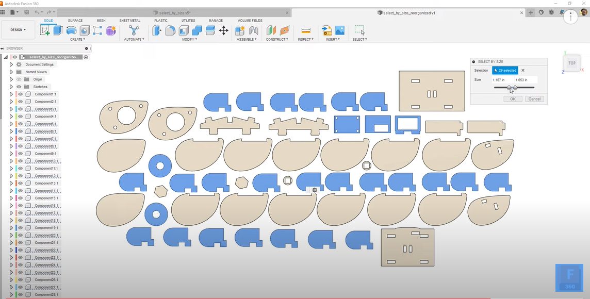Viewport: 590px width, 299px height.
Task: Open the SURFACE ribbon tab
Action: 75,21
